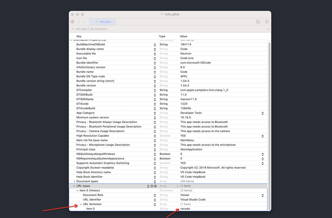Open key stepper for URL types
The width and height of the screenshot is (332, 218).
click(148, 186)
